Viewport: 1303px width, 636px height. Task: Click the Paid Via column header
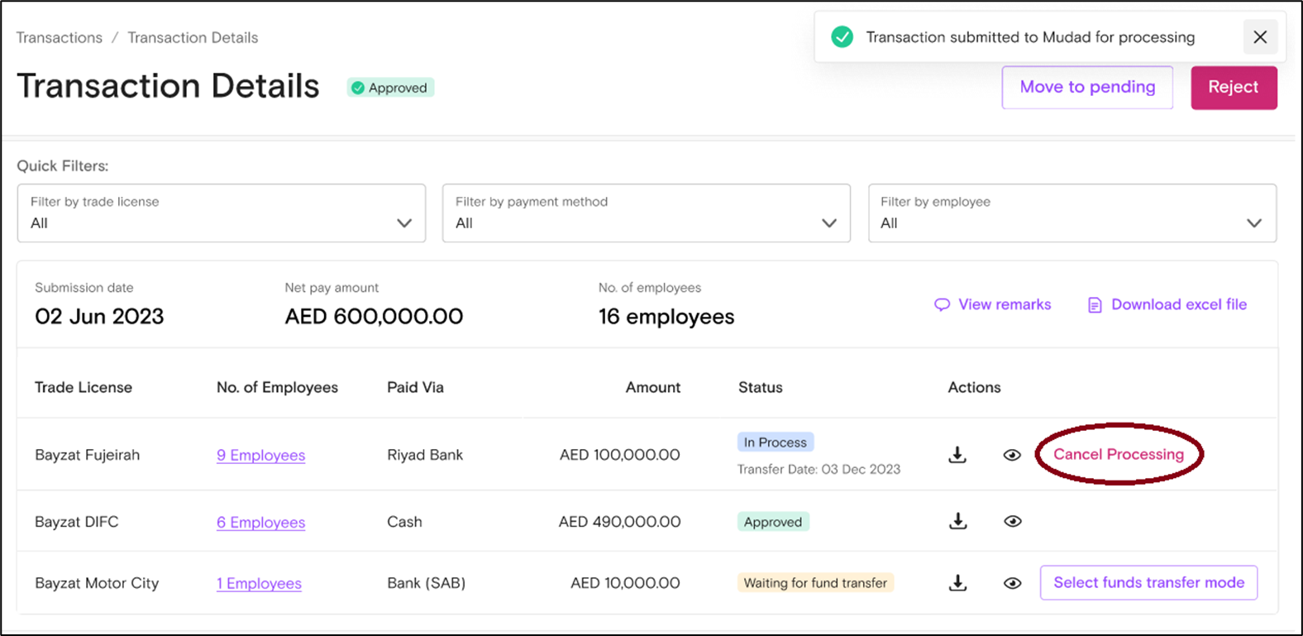415,387
